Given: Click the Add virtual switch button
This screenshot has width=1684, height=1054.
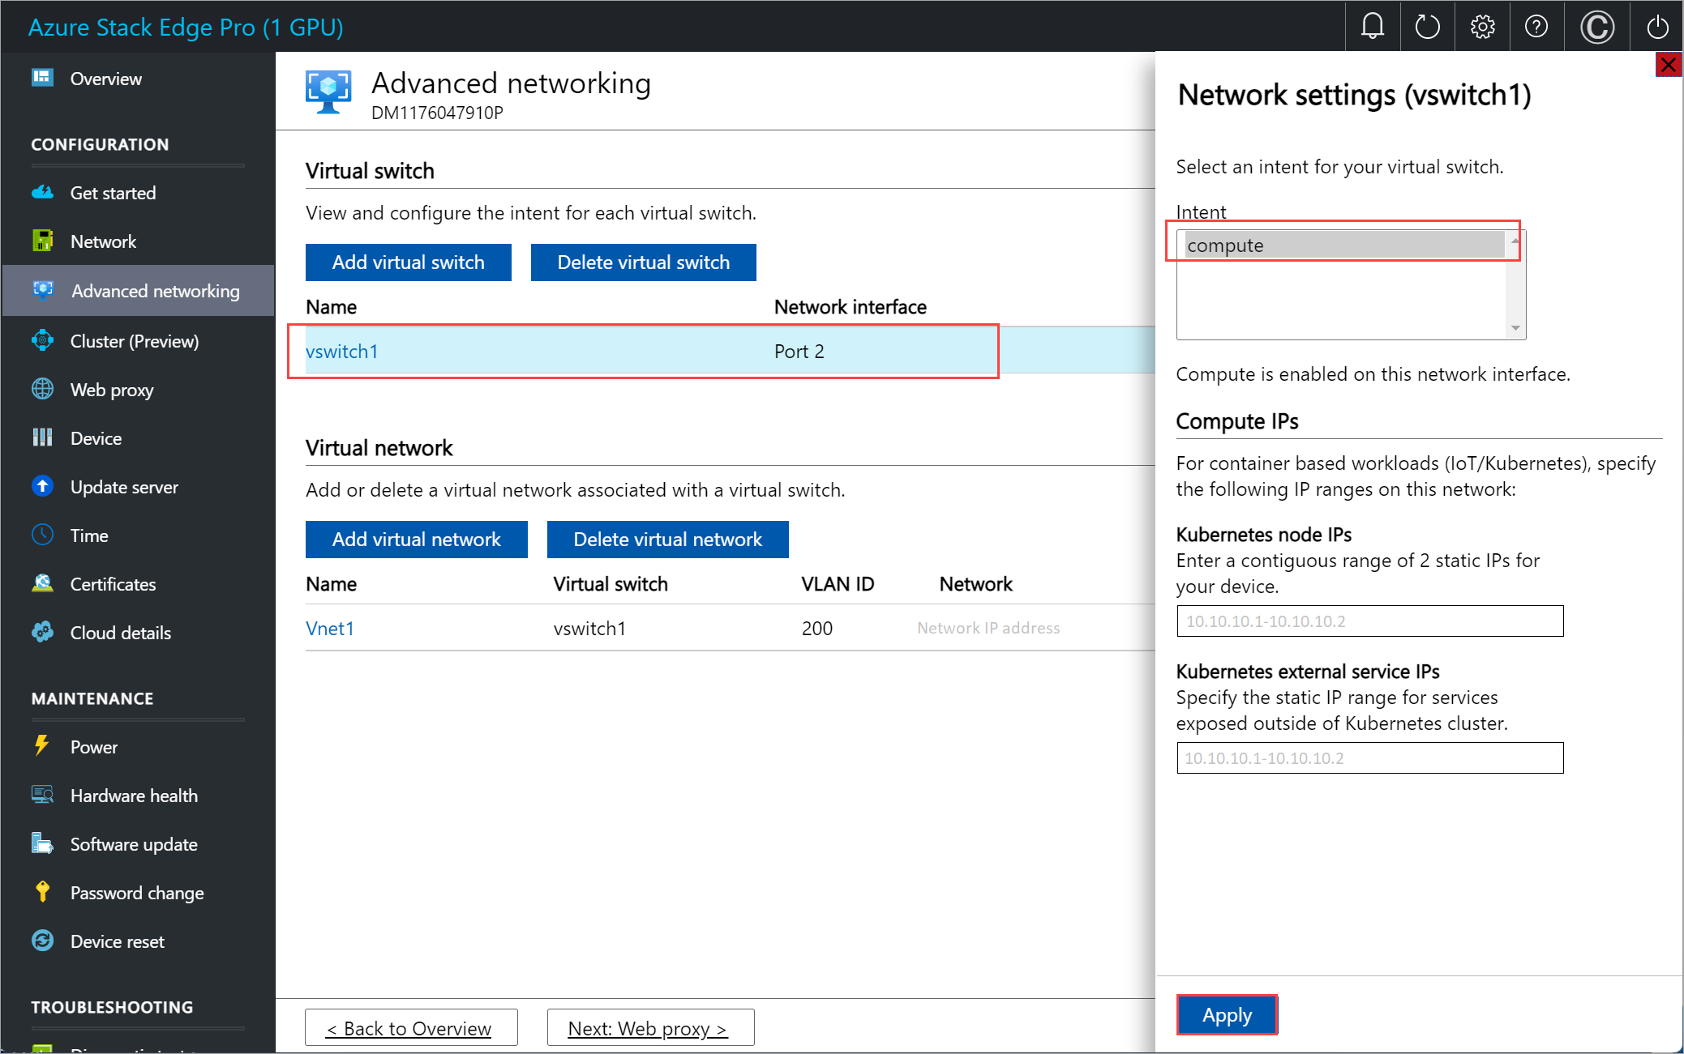Looking at the screenshot, I should point(409,262).
